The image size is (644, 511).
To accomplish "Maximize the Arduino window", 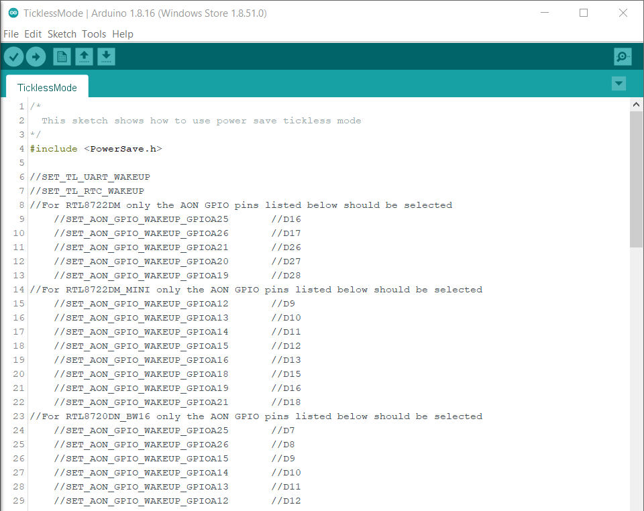I will click(x=584, y=13).
